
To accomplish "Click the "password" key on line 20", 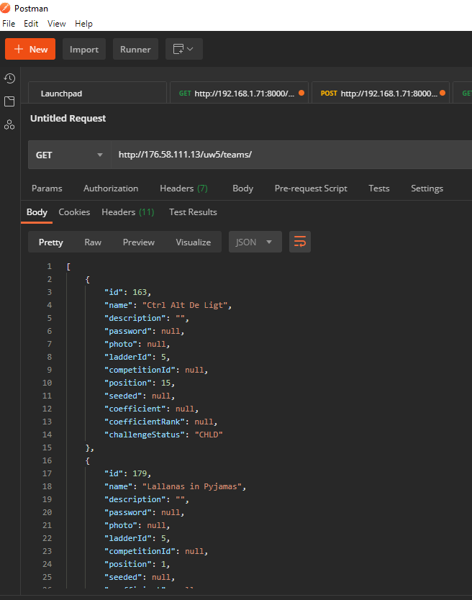I will click(x=128, y=512).
